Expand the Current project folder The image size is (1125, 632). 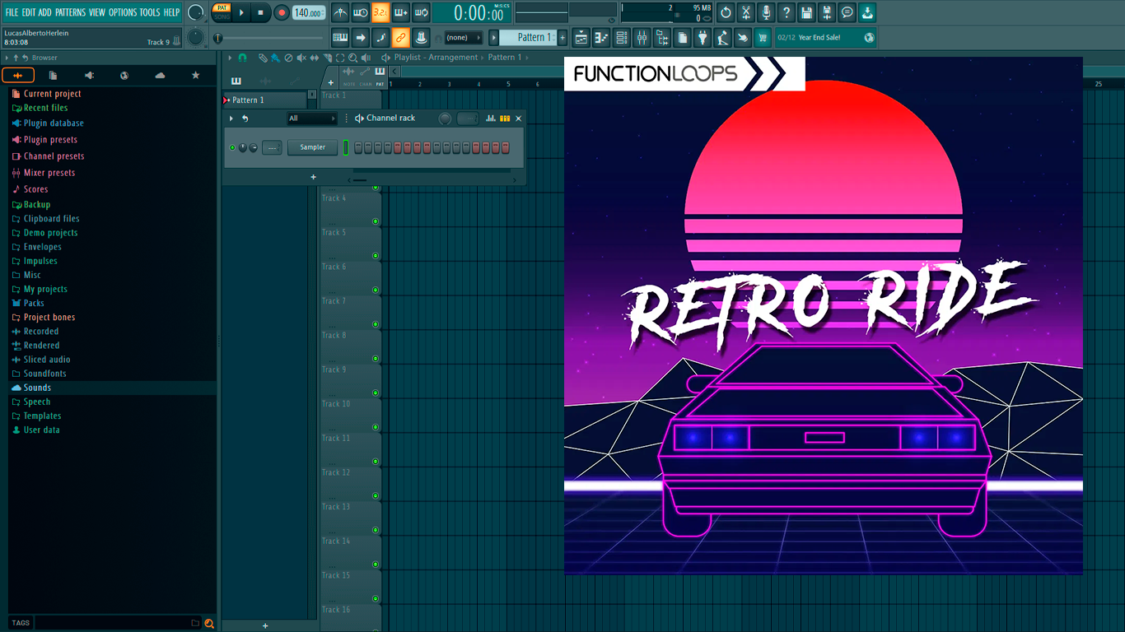pos(52,94)
